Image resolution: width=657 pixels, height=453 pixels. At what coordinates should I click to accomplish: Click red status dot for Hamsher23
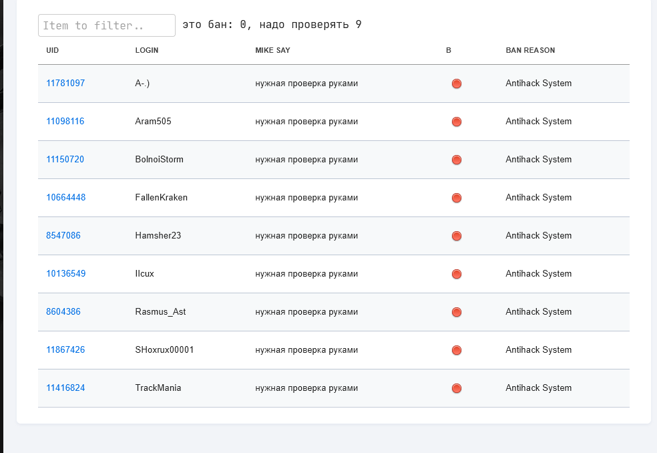point(457,236)
